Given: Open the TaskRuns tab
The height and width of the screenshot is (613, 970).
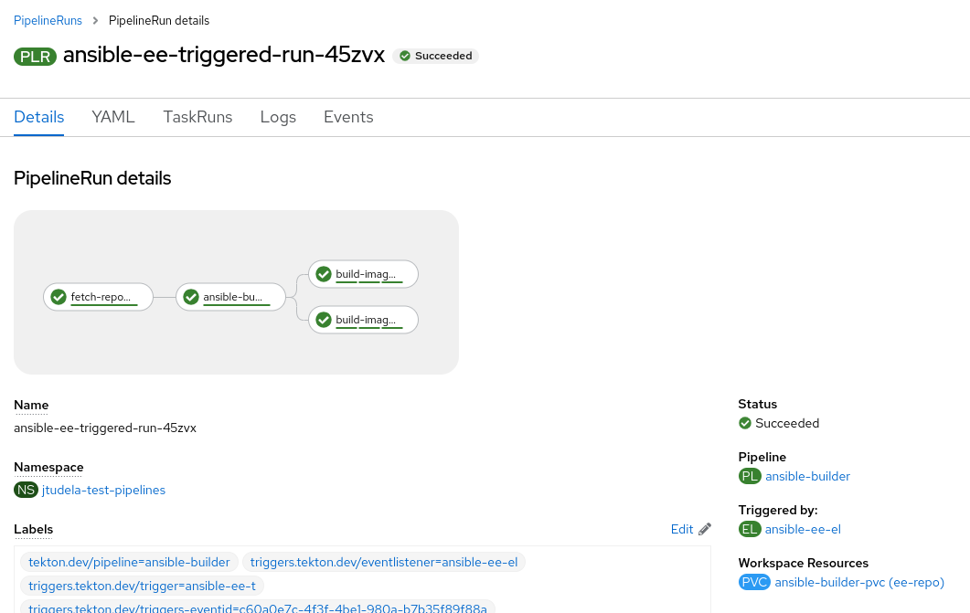Looking at the screenshot, I should [197, 117].
